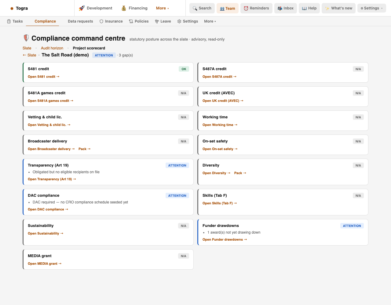Open Transparency (Art 19) link
Image resolution: width=391 pixels, height=305 pixels.
[x=52, y=179]
